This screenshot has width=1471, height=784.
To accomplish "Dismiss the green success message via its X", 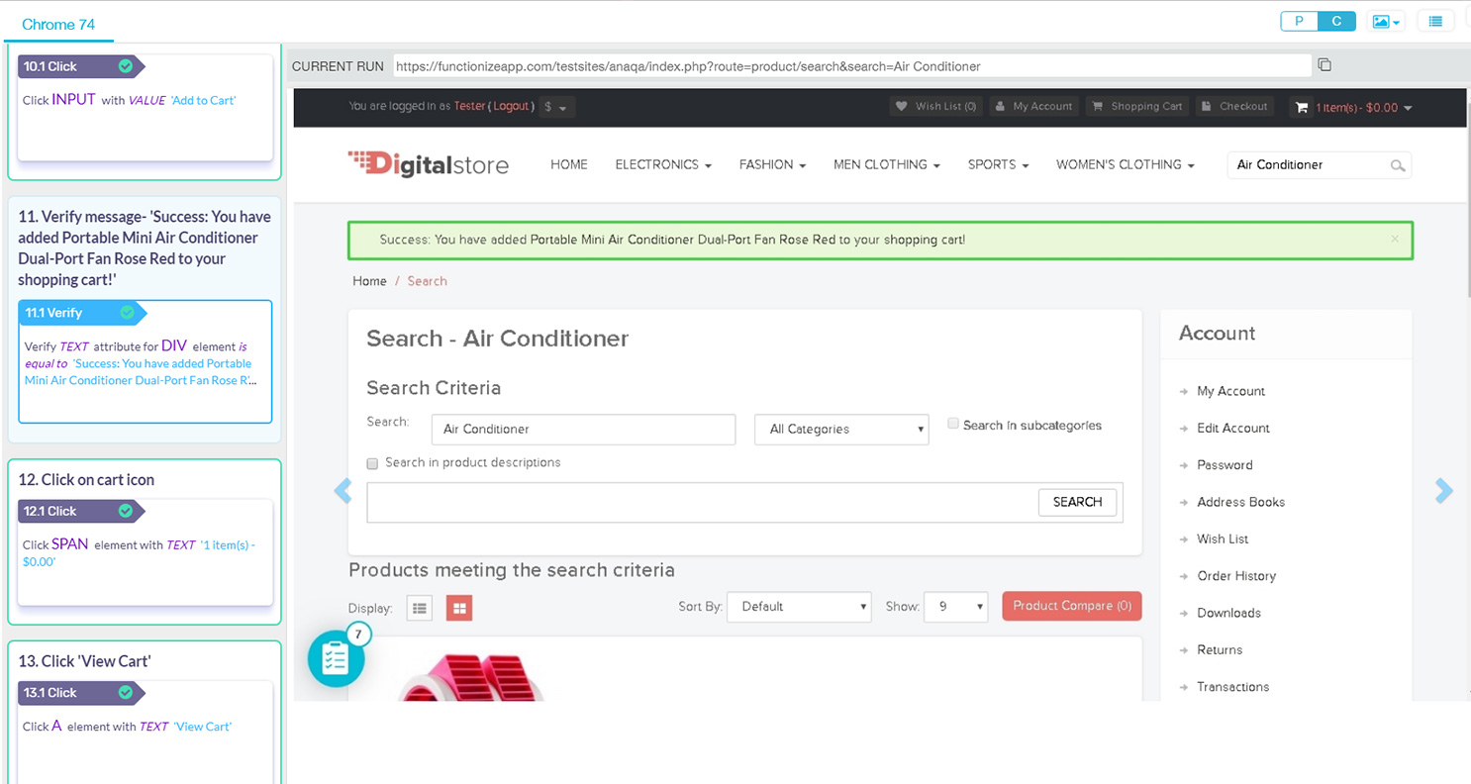I will 1394,239.
